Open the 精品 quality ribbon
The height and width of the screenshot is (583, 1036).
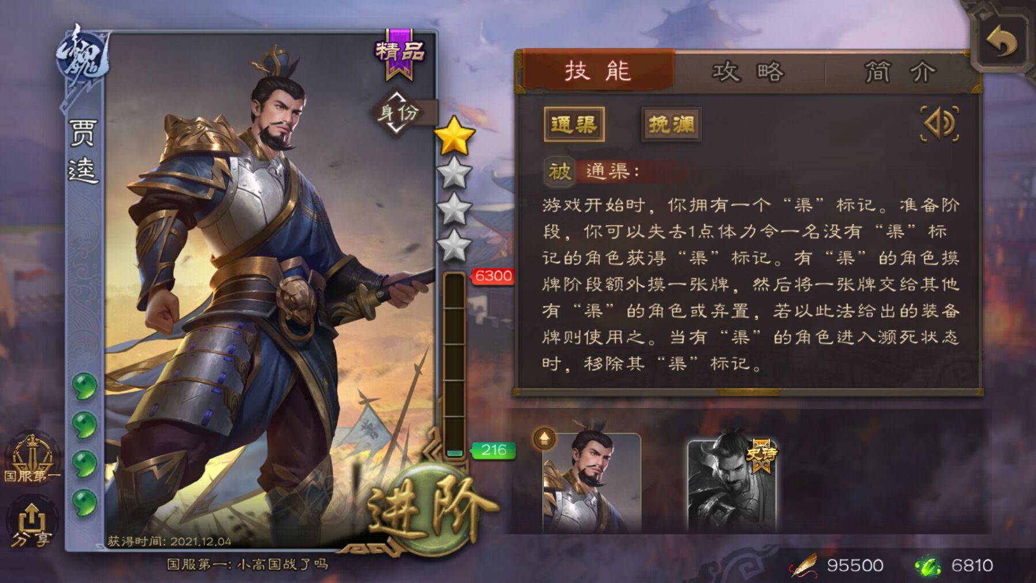coord(400,54)
